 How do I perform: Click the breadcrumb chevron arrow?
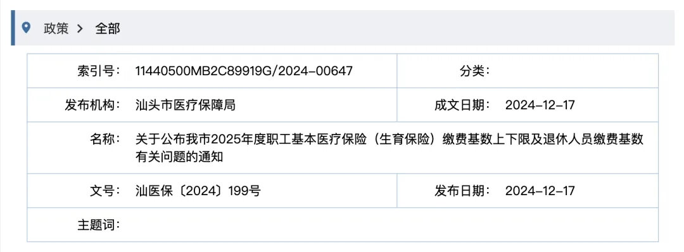(79, 28)
